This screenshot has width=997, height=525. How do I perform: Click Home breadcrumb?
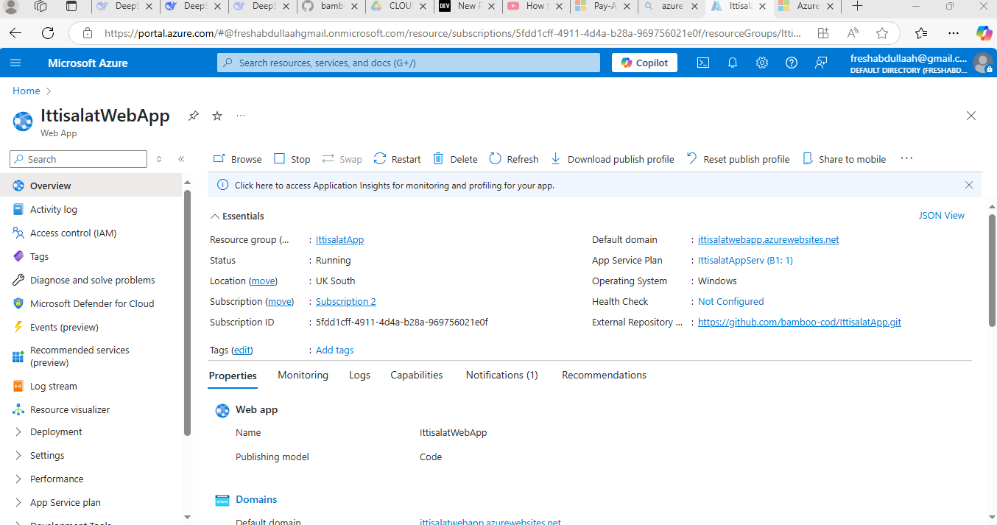coord(26,91)
